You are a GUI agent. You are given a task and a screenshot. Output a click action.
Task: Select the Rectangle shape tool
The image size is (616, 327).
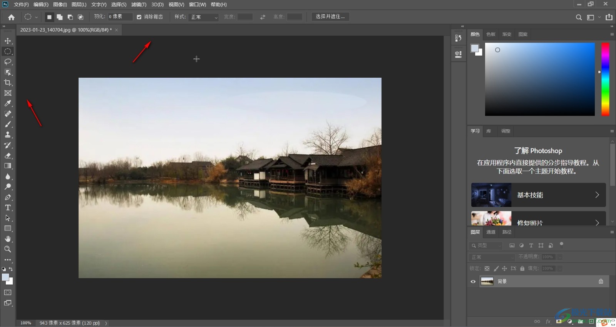coord(8,228)
